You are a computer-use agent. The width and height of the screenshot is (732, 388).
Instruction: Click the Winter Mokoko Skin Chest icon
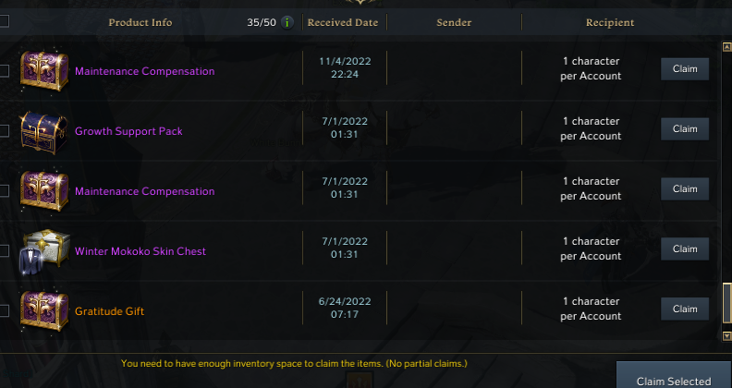(x=43, y=251)
